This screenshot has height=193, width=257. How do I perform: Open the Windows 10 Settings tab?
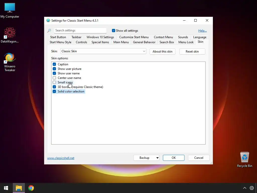[x=100, y=37]
